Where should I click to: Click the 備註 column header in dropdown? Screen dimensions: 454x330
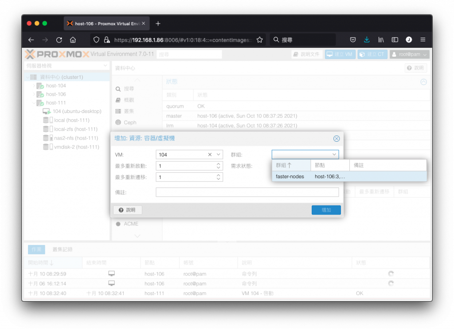pos(388,165)
